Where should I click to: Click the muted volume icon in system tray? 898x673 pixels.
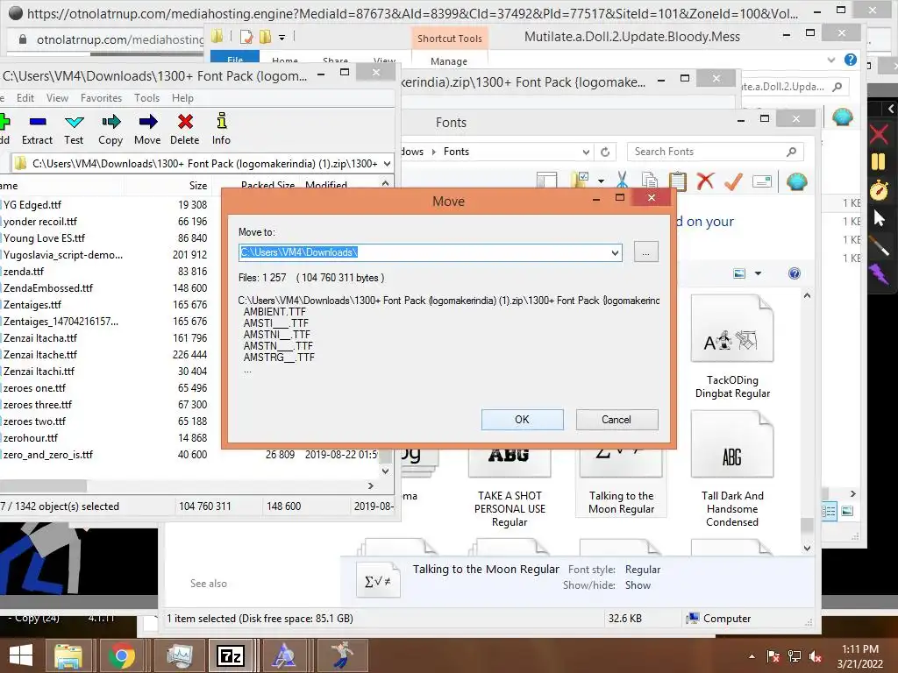pos(816,656)
